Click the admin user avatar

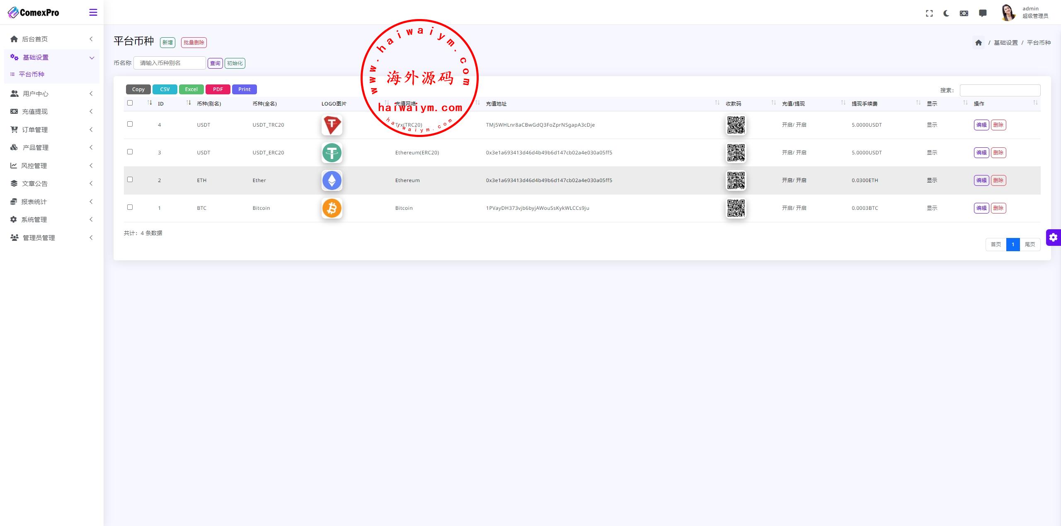click(x=1008, y=12)
